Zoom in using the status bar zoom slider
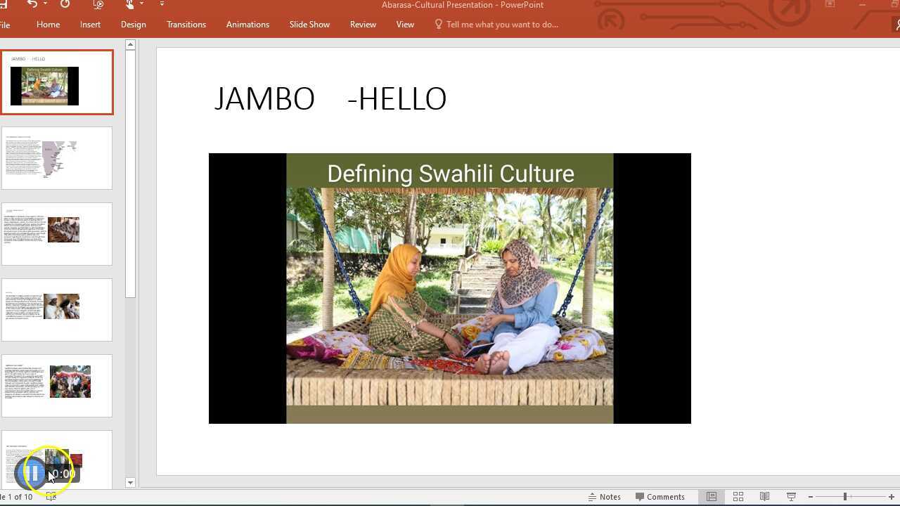The image size is (900, 506). [891, 496]
